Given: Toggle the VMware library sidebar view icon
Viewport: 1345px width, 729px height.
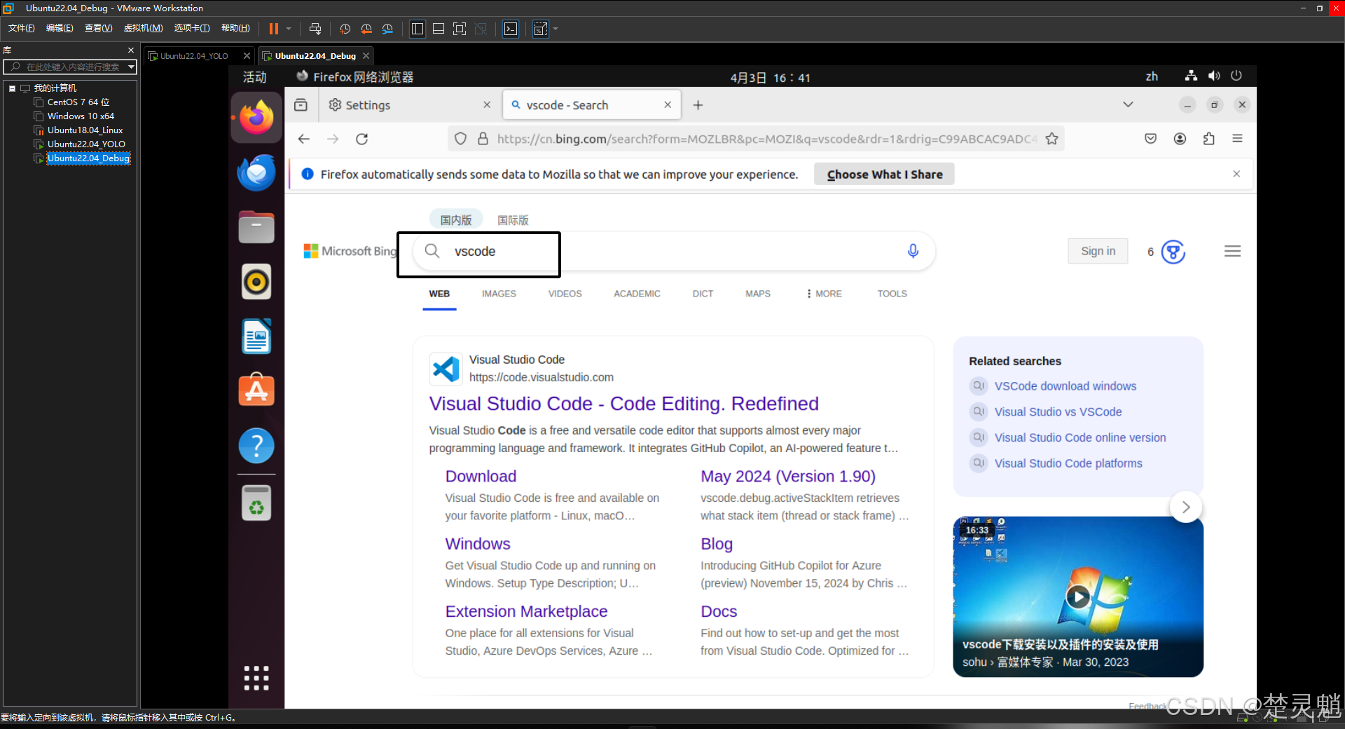Looking at the screenshot, I should (418, 29).
